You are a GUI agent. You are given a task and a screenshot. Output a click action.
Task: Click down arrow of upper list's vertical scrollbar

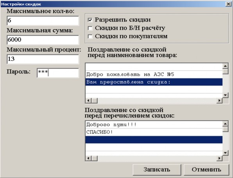click(226, 95)
